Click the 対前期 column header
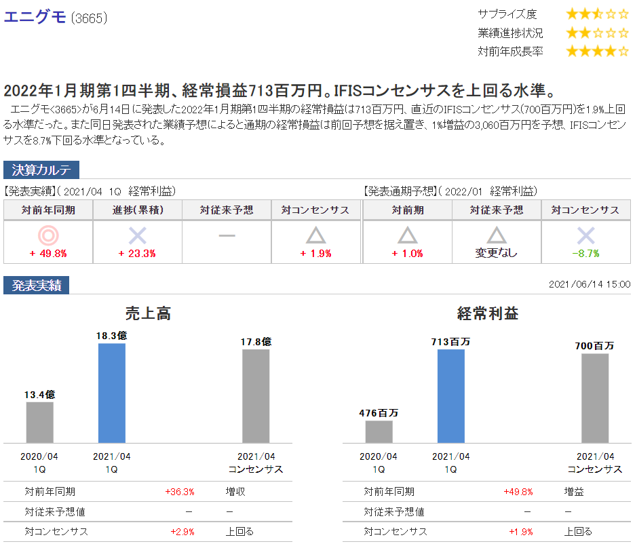This screenshot has width=635, height=546. click(408, 210)
